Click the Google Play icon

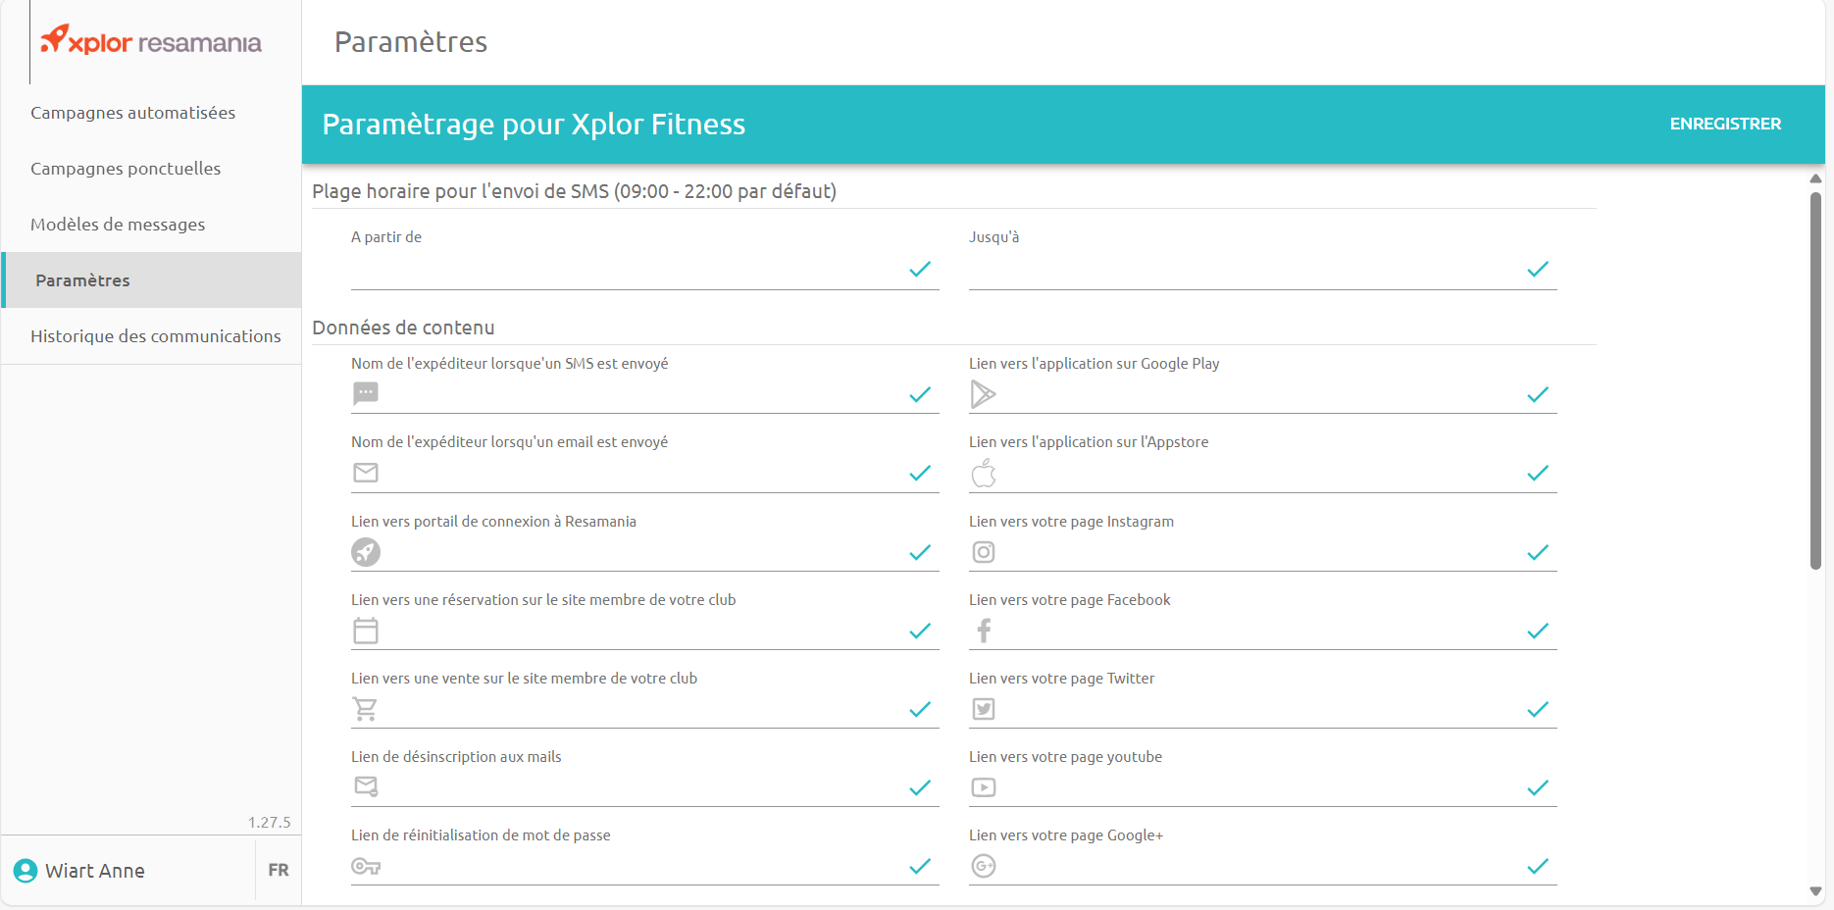point(983,394)
